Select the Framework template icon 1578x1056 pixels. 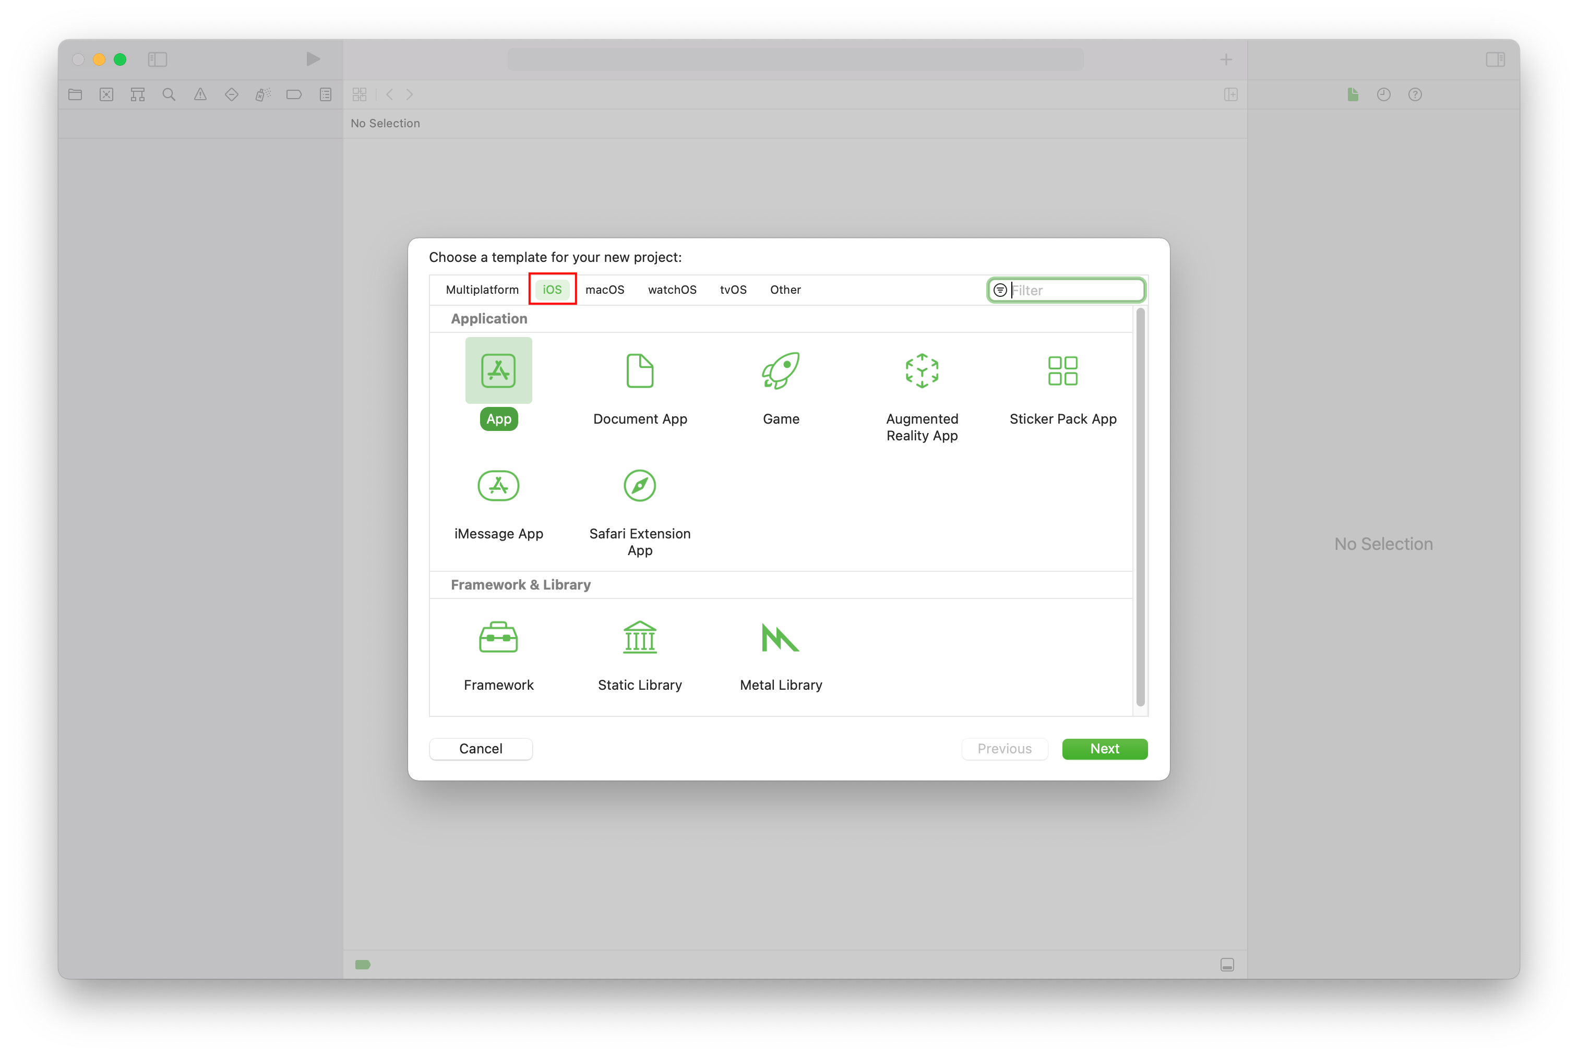(497, 637)
